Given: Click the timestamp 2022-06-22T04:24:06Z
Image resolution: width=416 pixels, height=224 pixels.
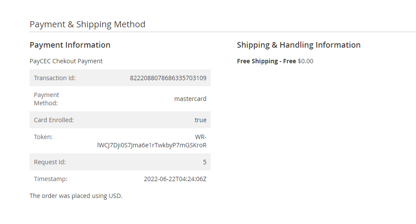Looking at the screenshot, I should pos(175,179).
